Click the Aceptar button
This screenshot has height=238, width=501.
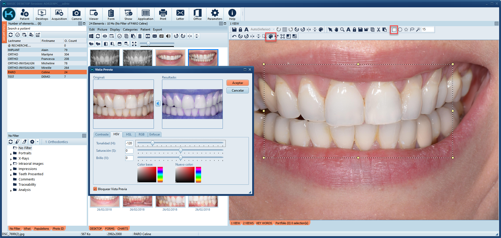click(237, 83)
